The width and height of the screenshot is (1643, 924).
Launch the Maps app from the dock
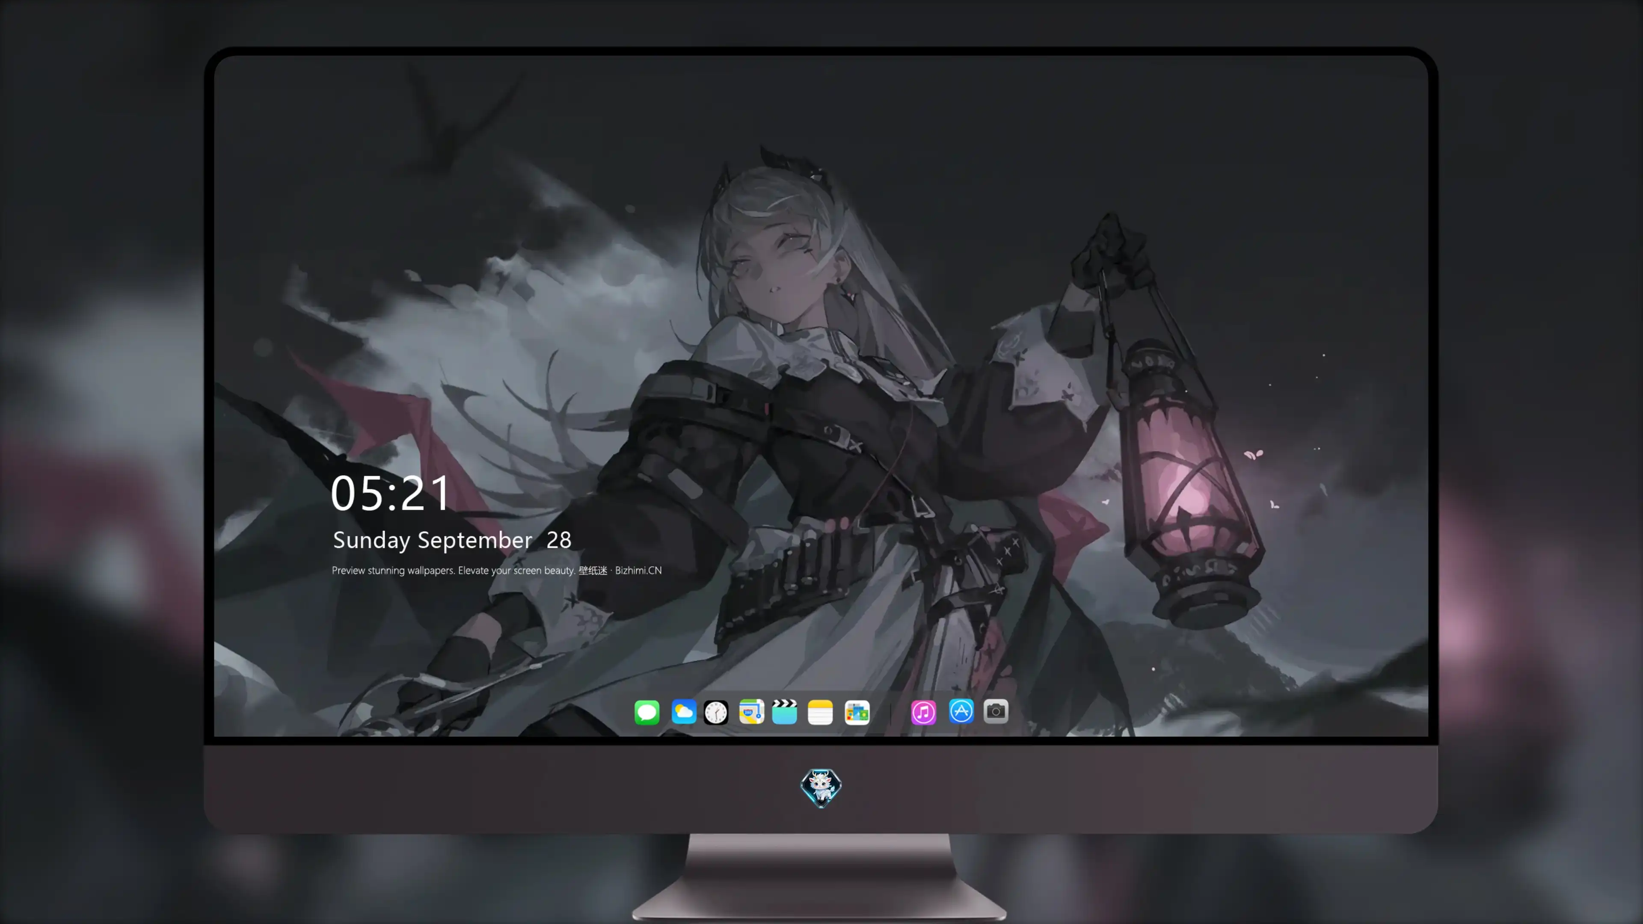(x=751, y=712)
